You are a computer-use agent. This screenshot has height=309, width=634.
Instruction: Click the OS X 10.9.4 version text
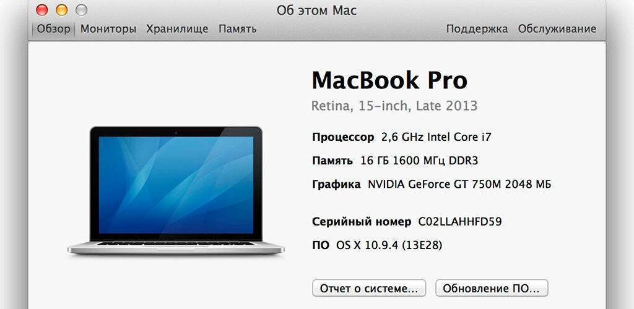[389, 245]
